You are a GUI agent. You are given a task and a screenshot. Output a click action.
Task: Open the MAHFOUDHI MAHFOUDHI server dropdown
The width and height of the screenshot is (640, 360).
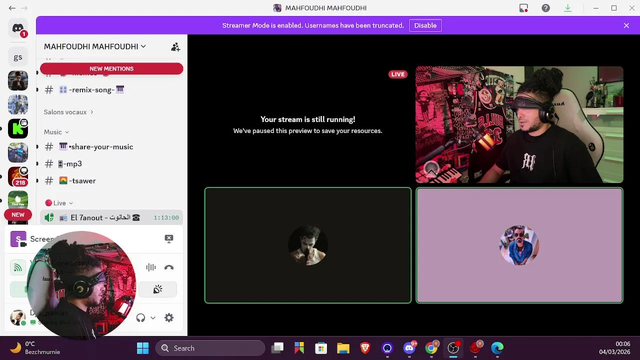coord(95,46)
